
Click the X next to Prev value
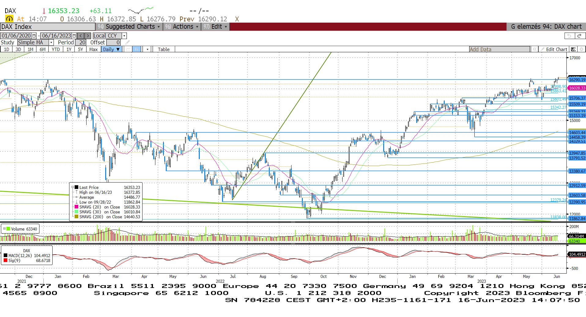click(x=237, y=19)
